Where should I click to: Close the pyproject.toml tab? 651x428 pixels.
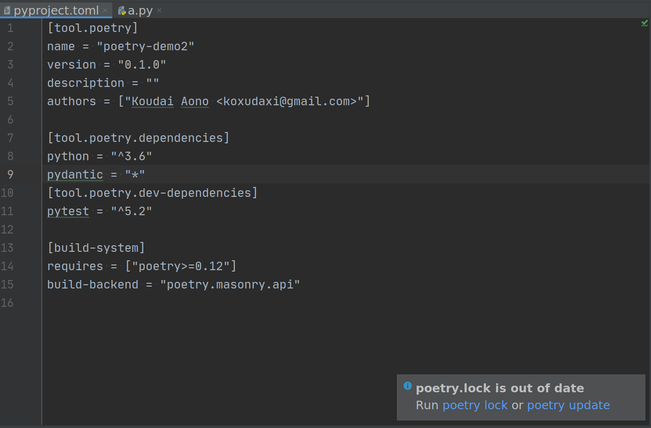pos(105,10)
